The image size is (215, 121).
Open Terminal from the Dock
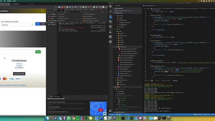click(123, 118)
